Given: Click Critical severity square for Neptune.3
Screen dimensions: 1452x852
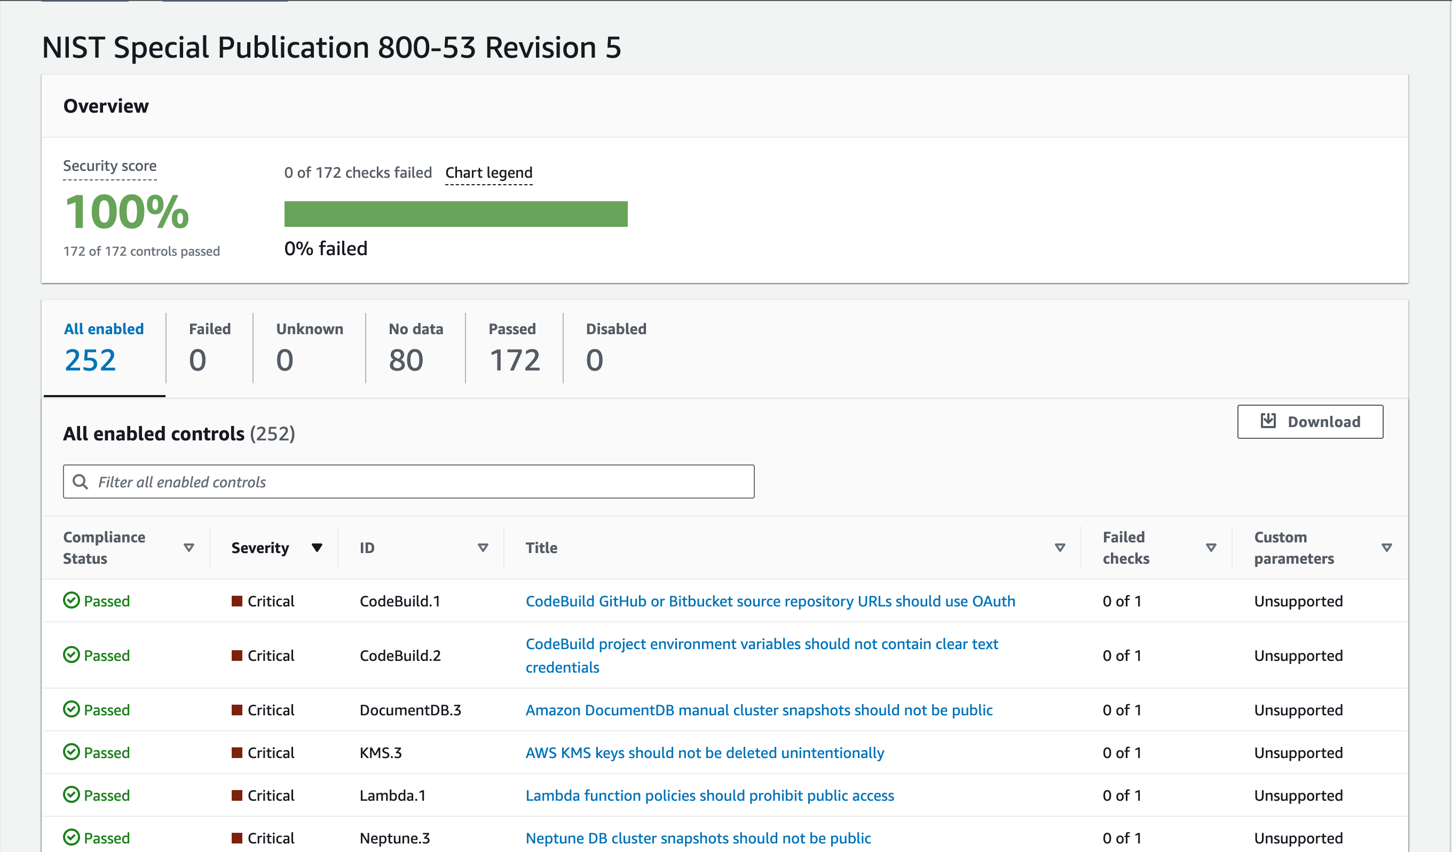Looking at the screenshot, I should 237,838.
